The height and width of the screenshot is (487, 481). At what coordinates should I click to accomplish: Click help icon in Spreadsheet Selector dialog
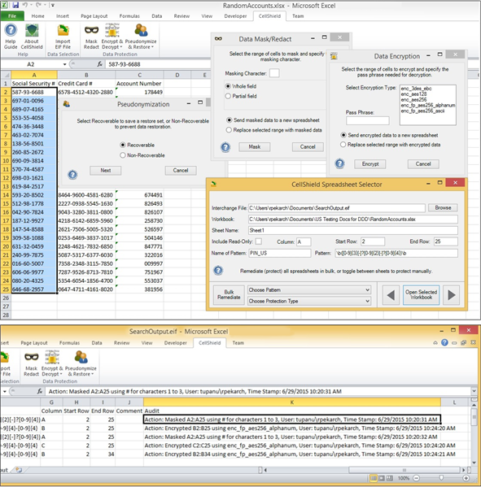tap(218, 271)
